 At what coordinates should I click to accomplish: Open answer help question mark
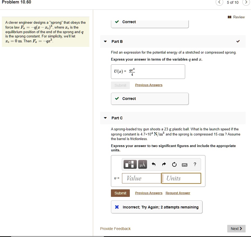point(195,164)
